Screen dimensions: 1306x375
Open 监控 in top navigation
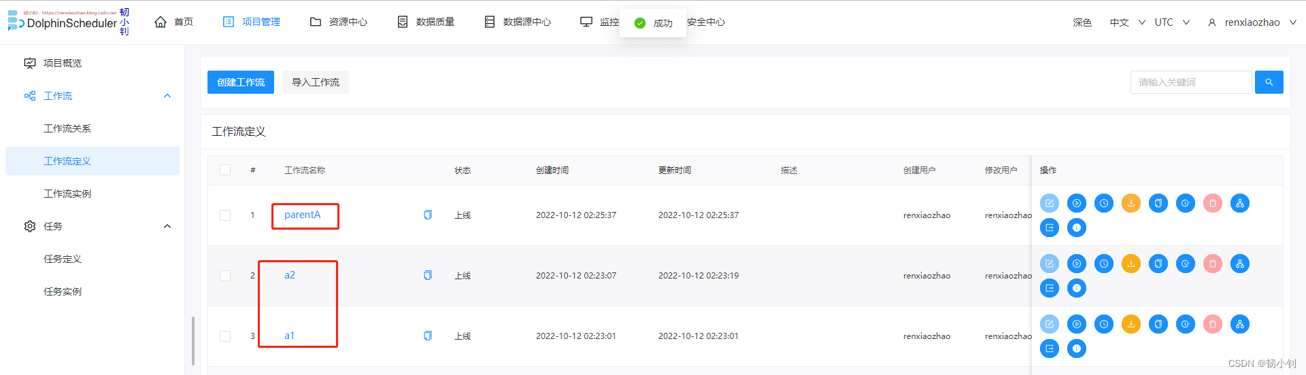click(599, 22)
